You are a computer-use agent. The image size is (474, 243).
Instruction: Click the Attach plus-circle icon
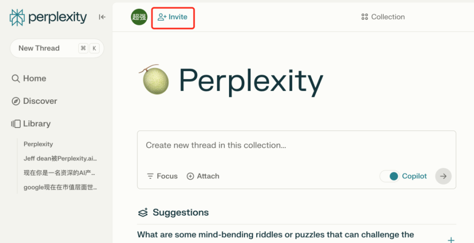tap(191, 176)
